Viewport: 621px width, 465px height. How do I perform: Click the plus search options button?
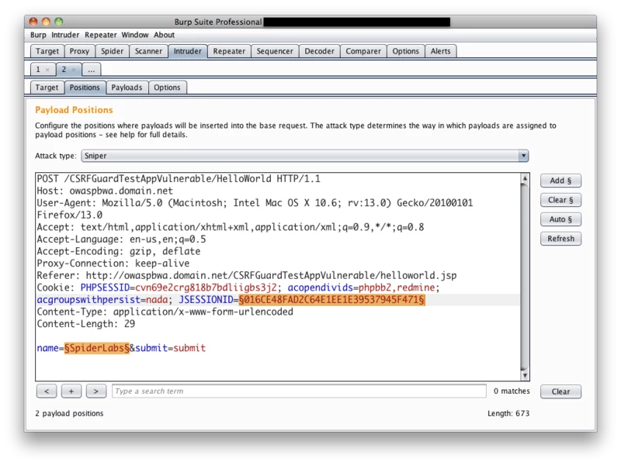71,391
